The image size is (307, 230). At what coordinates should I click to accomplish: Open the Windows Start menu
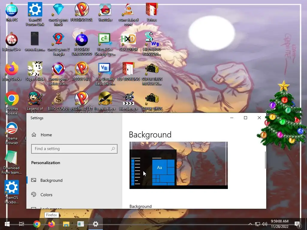click(7, 224)
